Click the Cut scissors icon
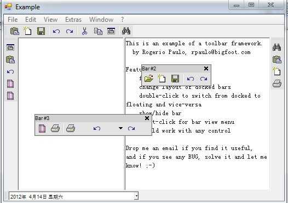The height and width of the screenshot is (203, 288). pyautogui.click(x=84, y=31)
